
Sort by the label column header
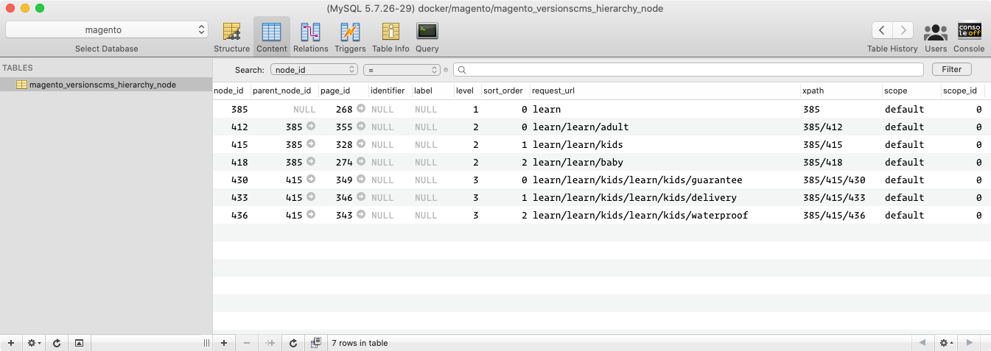pyautogui.click(x=433, y=91)
